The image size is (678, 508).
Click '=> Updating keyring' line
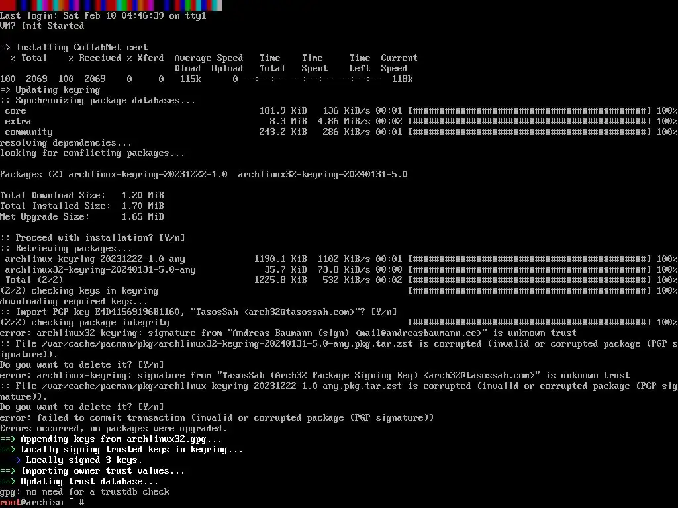(x=50, y=89)
